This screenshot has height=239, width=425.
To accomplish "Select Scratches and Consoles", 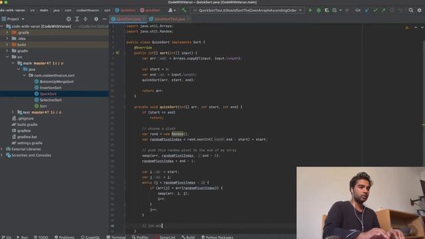I will coord(31,155).
